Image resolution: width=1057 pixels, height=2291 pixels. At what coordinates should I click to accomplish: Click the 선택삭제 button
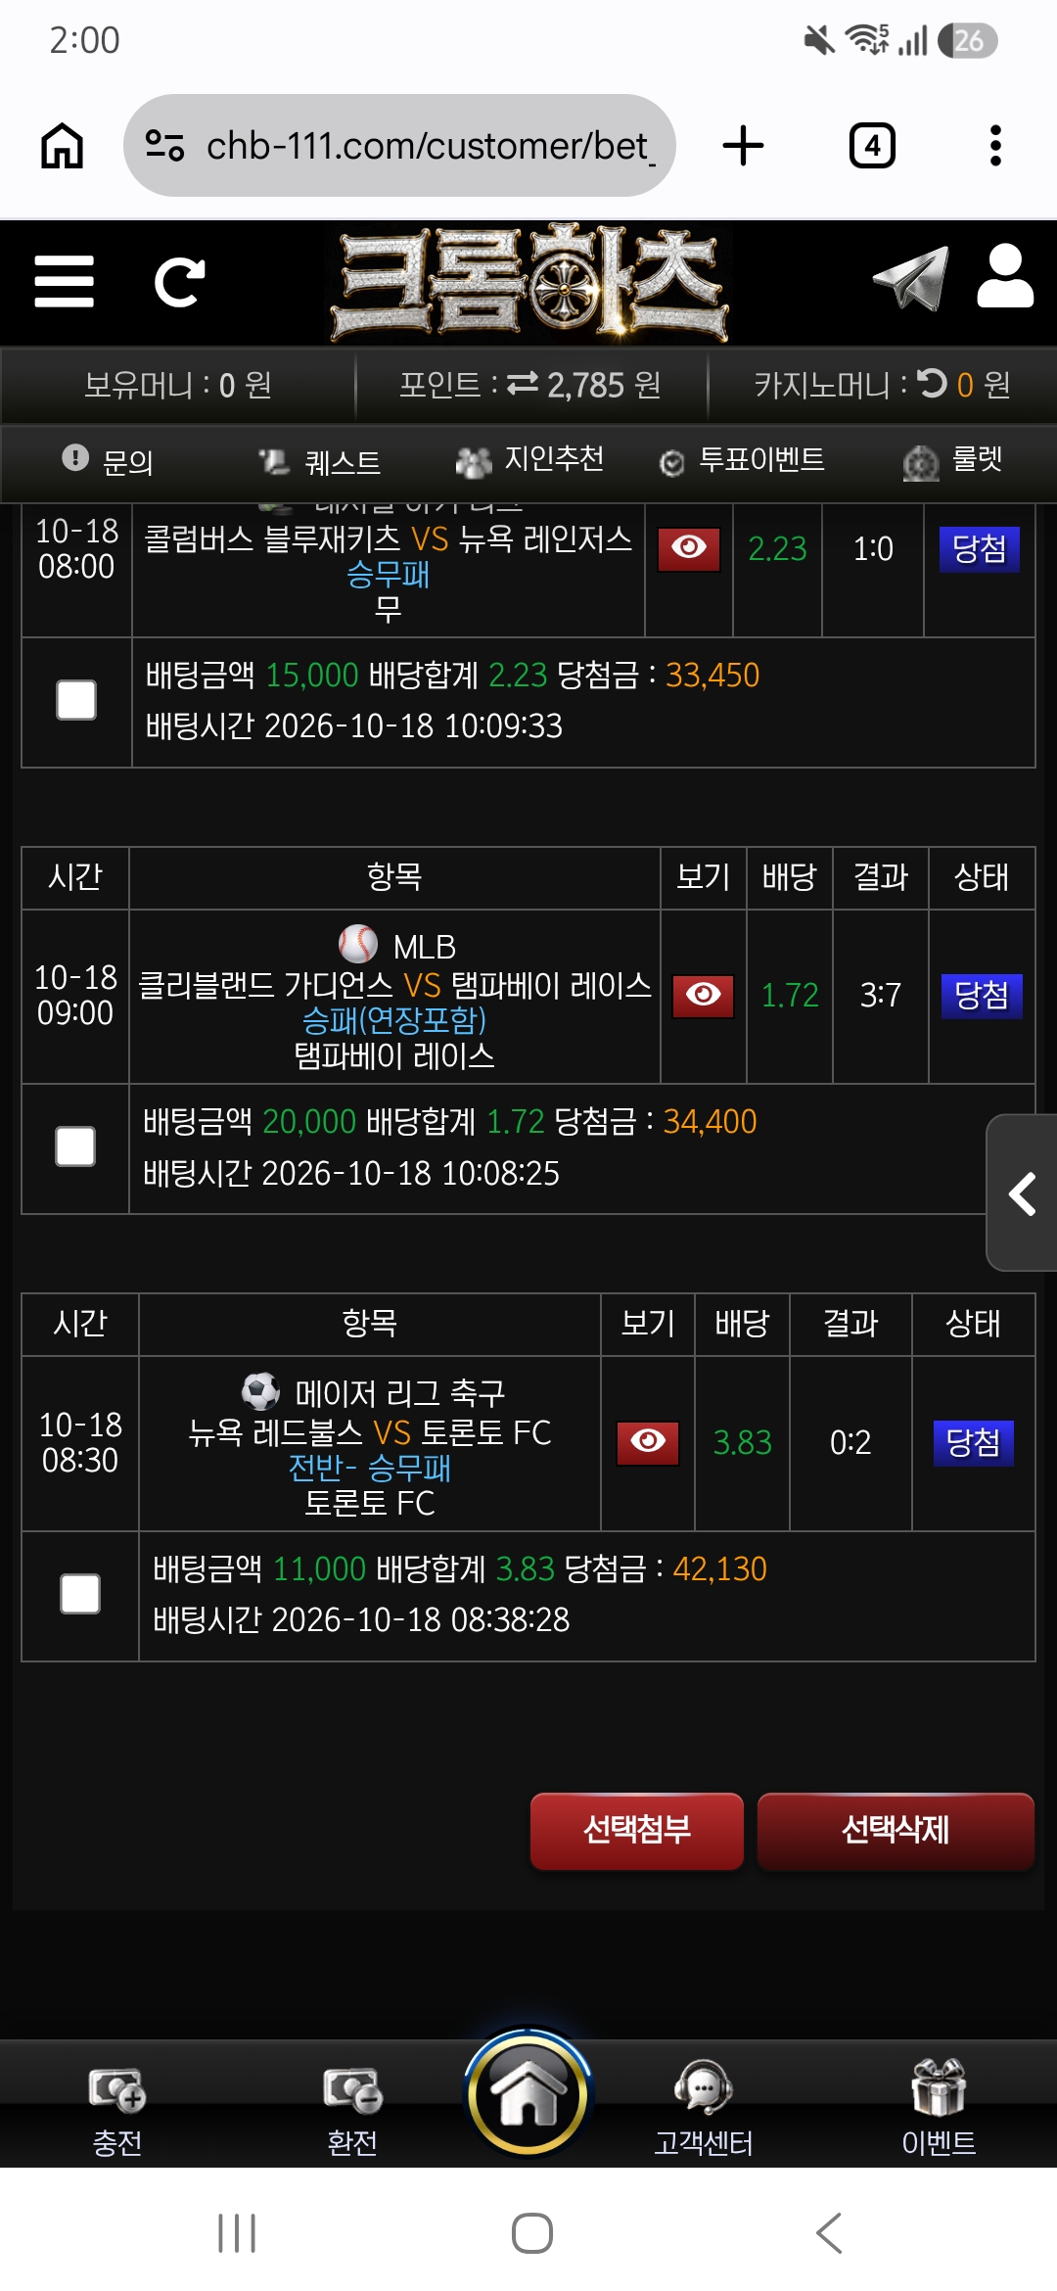pyautogui.click(x=896, y=1831)
